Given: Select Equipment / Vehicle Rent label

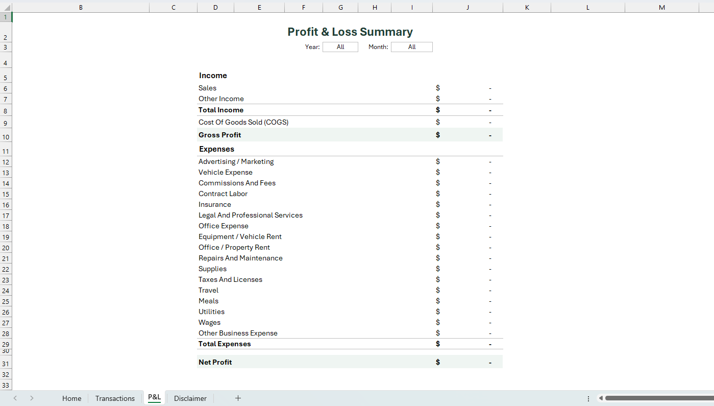Looking at the screenshot, I should (x=240, y=236).
